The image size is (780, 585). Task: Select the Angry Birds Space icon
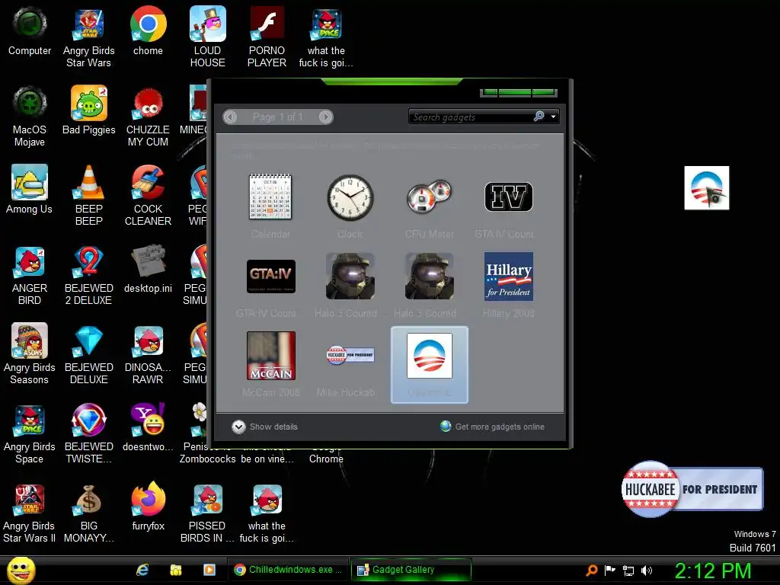(30, 433)
